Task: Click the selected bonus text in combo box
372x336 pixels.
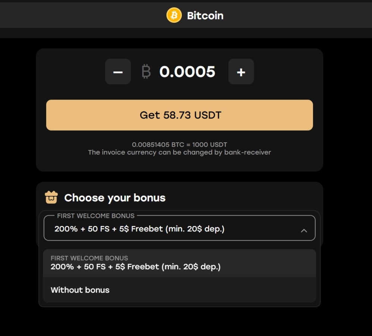Action: 139,229
